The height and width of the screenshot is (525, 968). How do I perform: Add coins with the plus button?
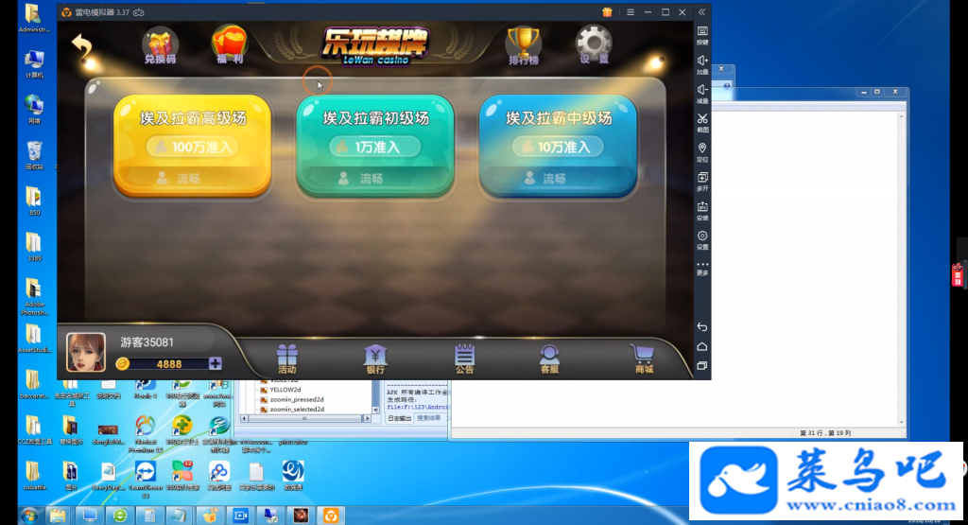click(215, 364)
